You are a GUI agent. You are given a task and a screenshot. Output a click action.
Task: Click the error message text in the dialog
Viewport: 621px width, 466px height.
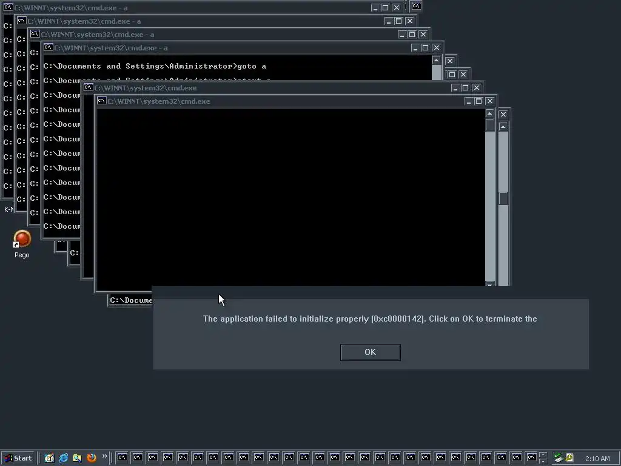point(370,319)
